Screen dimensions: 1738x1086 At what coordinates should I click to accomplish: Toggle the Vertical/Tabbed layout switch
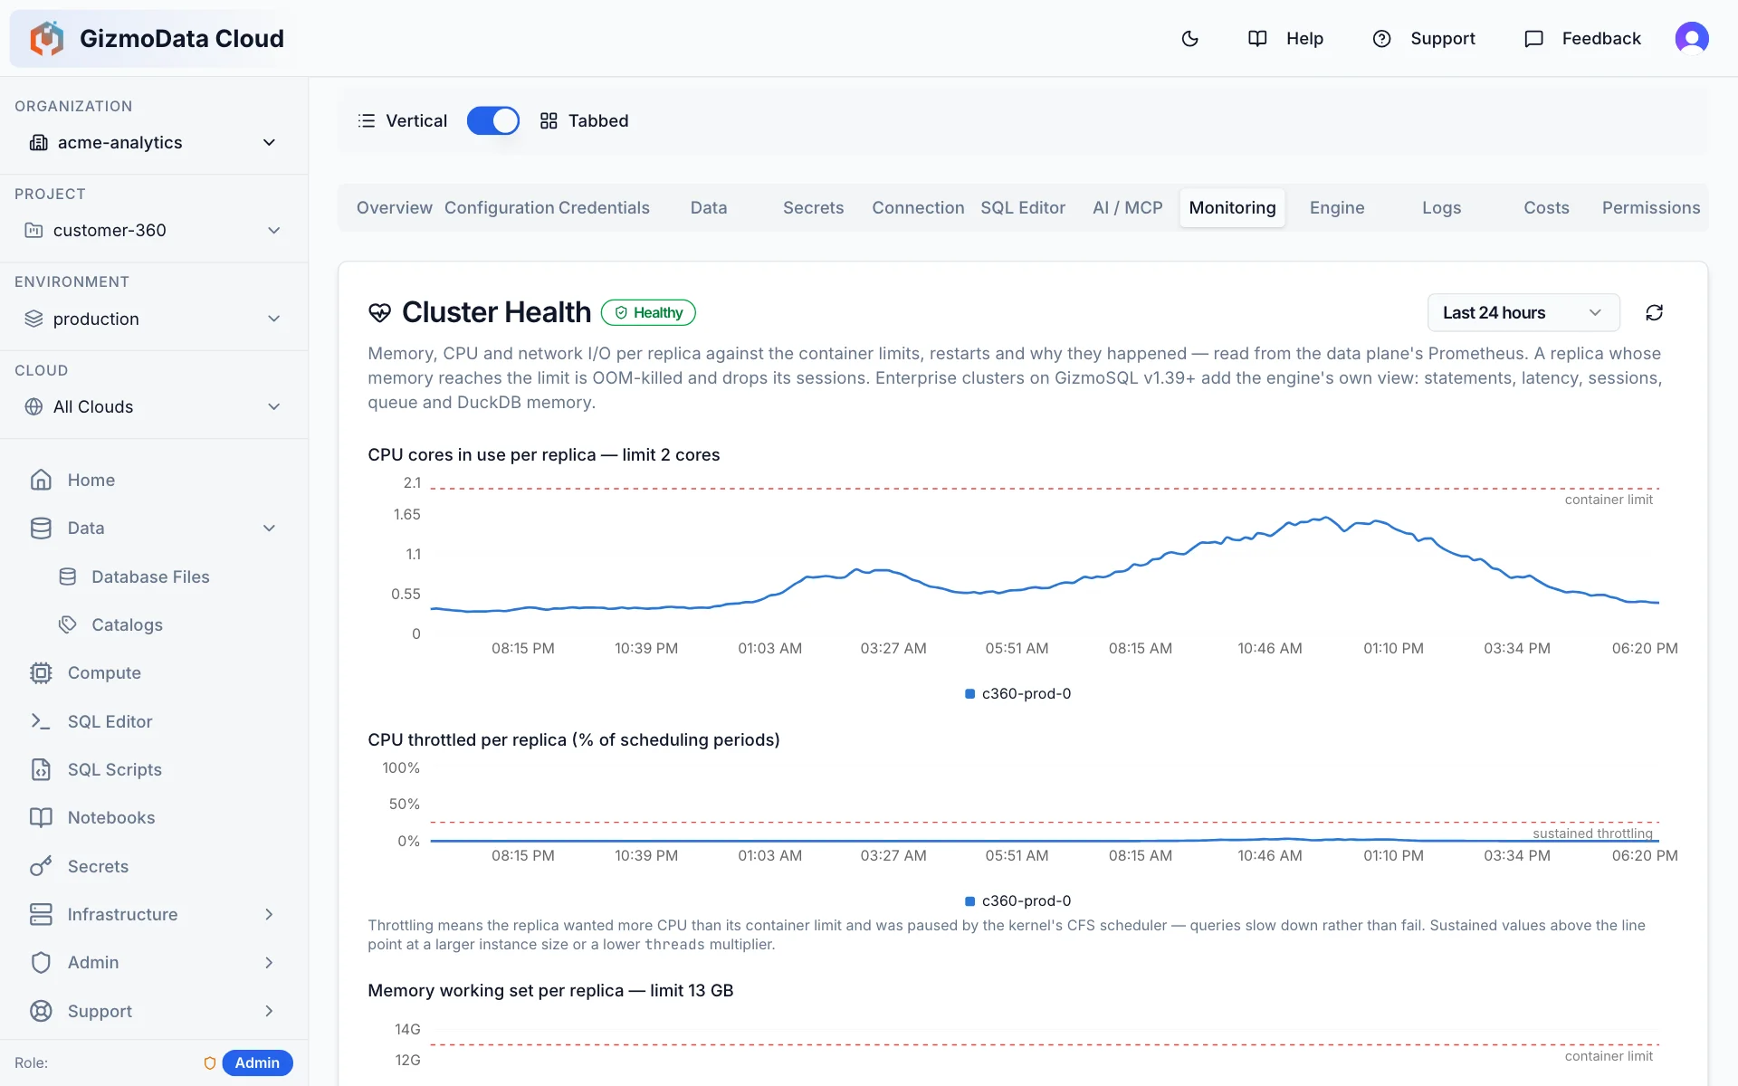tap(492, 120)
